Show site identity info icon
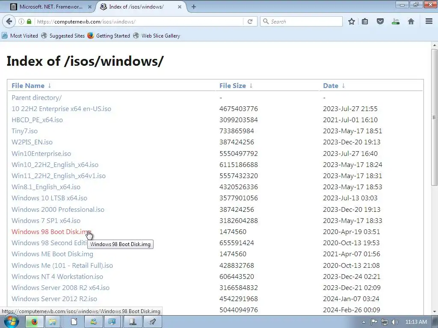Viewport: 438px width, 328px height. (x=21, y=21)
